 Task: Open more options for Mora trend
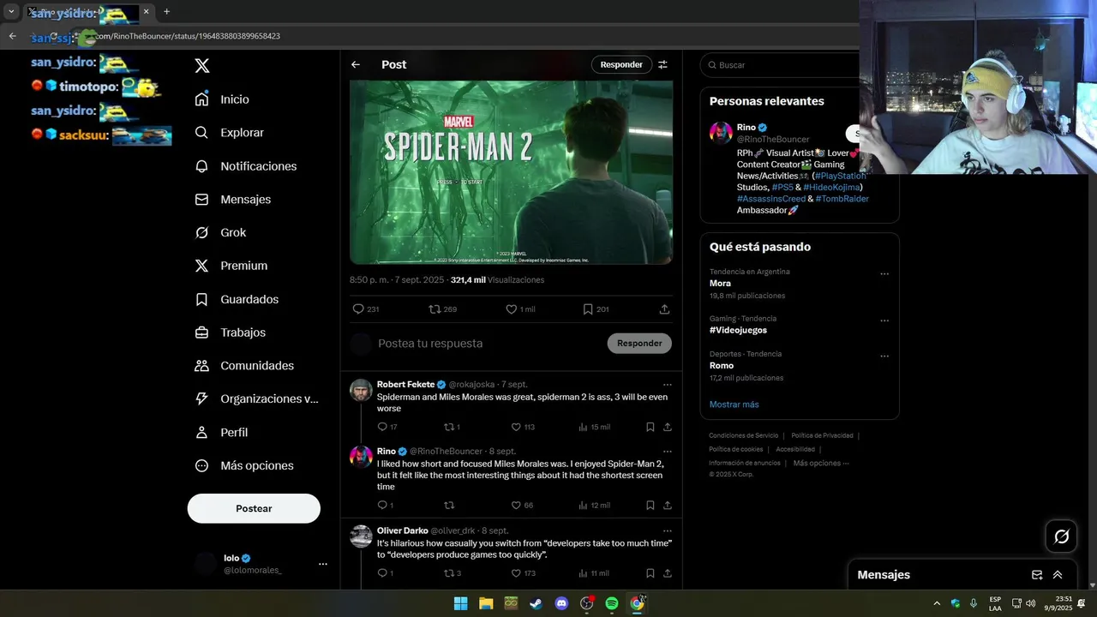884,274
